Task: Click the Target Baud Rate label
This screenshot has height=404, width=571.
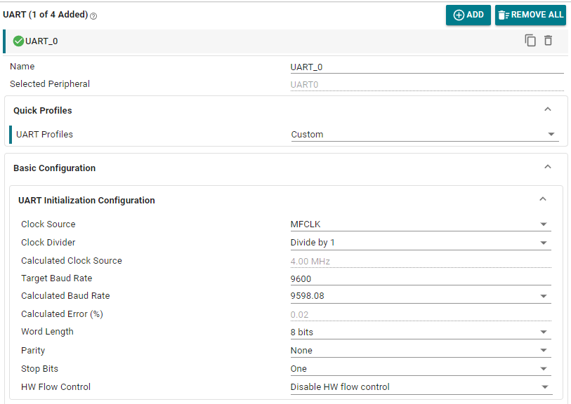Action: point(56,278)
